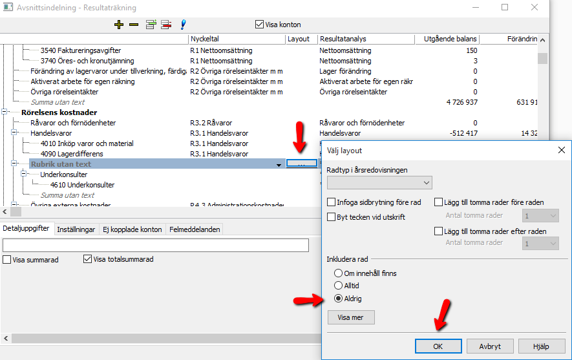Open the Inställningar tab
The image size is (572, 360).
[76, 229]
